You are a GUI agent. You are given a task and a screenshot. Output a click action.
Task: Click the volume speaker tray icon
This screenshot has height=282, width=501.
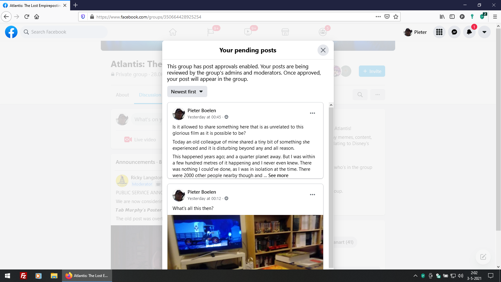pyautogui.click(x=461, y=276)
